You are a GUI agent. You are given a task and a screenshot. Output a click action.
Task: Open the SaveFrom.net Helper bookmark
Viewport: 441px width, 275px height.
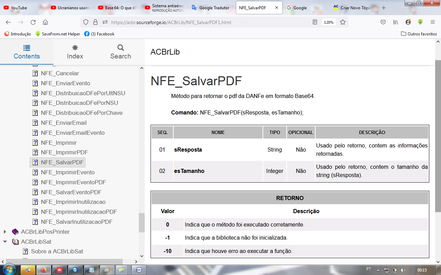click(58, 34)
